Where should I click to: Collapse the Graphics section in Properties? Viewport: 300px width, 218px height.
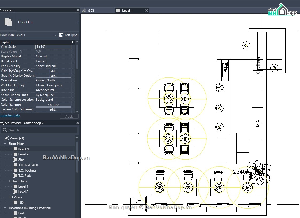tap(72, 42)
